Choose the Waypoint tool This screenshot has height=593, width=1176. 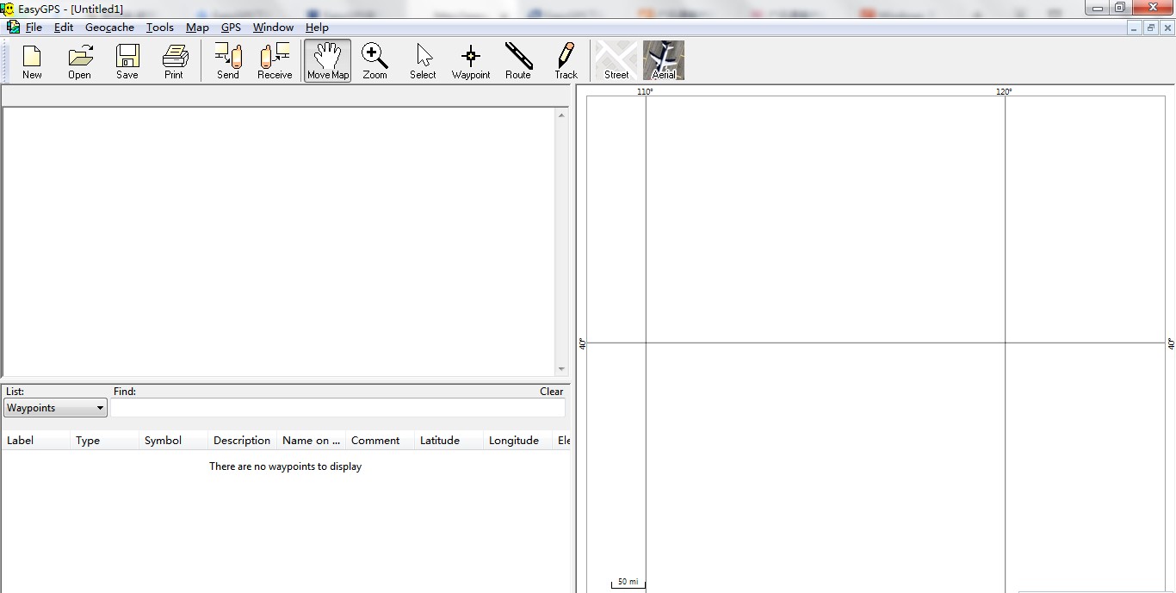point(471,60)
